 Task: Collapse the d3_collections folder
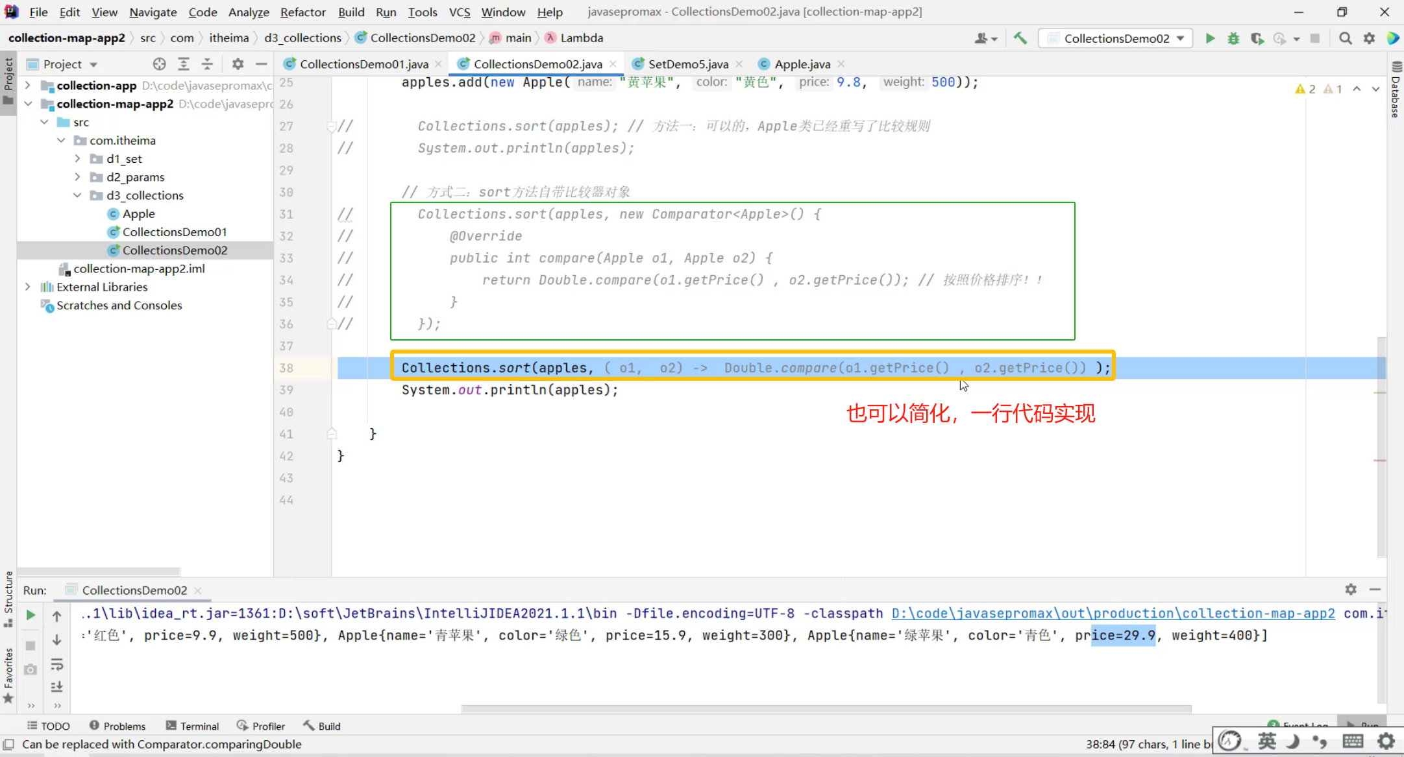(x=77, y=195)
